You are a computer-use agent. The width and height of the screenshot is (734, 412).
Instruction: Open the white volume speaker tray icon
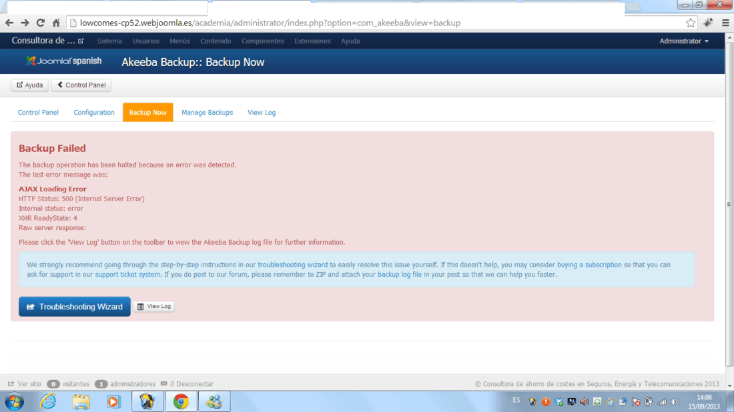pos(675,402)
